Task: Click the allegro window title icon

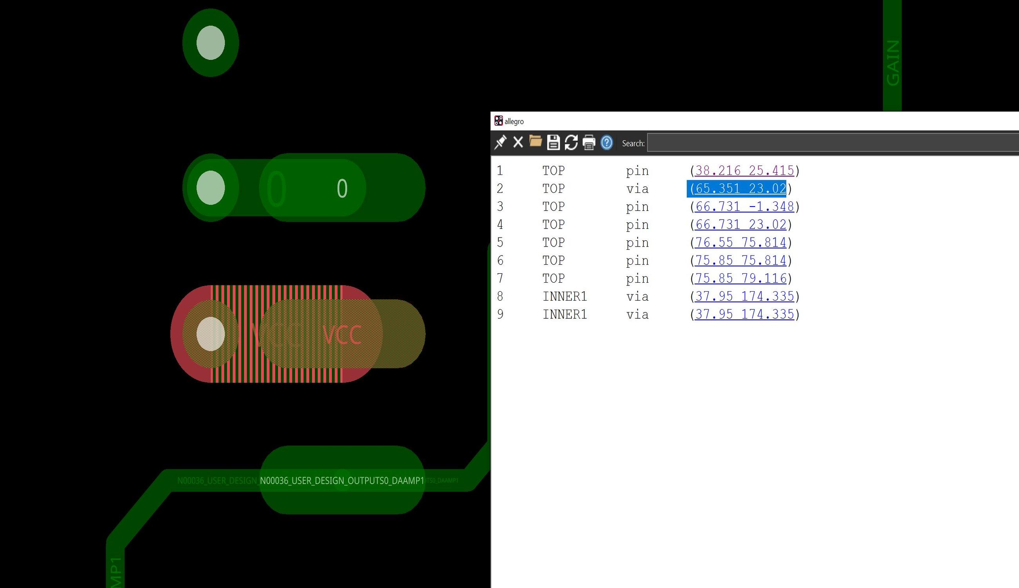Action: click(x=499, y=121)
